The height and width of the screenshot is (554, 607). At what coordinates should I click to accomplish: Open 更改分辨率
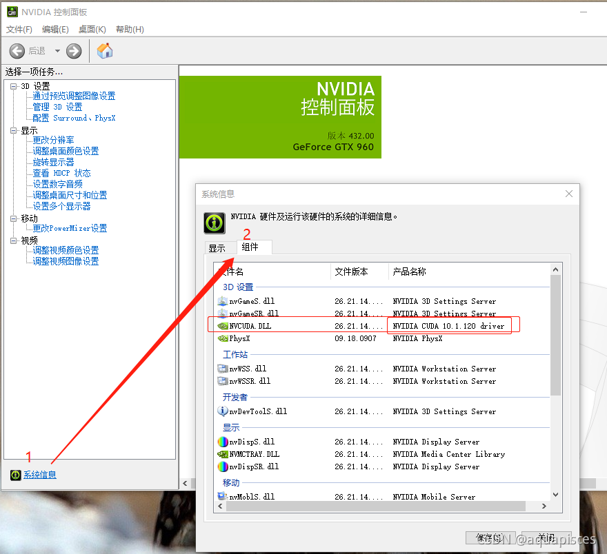53,140
